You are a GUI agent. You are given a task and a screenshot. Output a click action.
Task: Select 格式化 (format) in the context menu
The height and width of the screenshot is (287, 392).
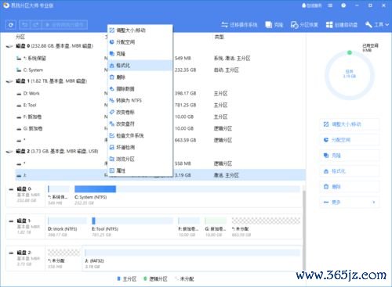[140, 65]
